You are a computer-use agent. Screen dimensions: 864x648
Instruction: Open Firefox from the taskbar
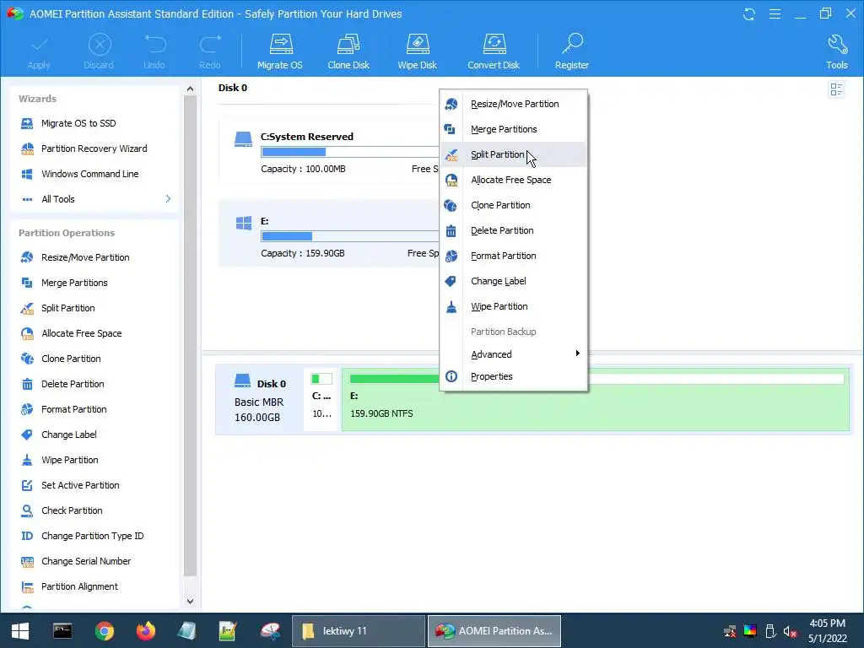click(145, 631)
